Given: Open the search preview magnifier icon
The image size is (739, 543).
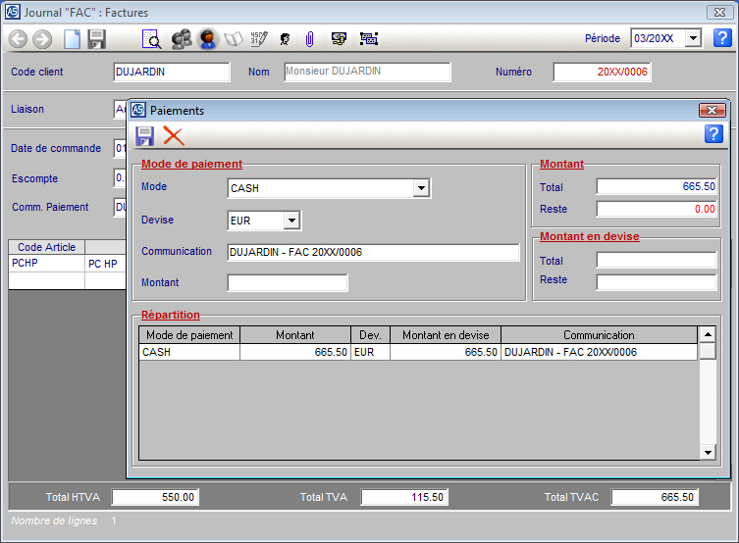Looking at the screenshot, I should click(x=152, y=39).
